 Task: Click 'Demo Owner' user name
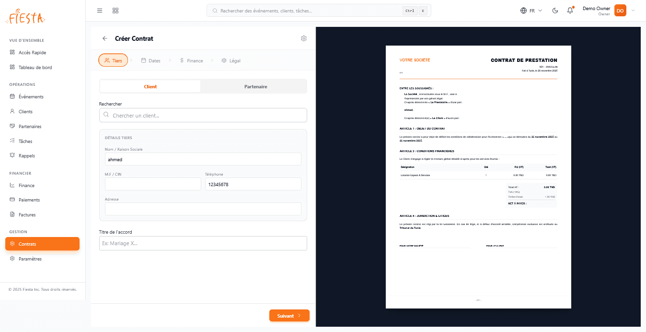[x=596, y=8]
